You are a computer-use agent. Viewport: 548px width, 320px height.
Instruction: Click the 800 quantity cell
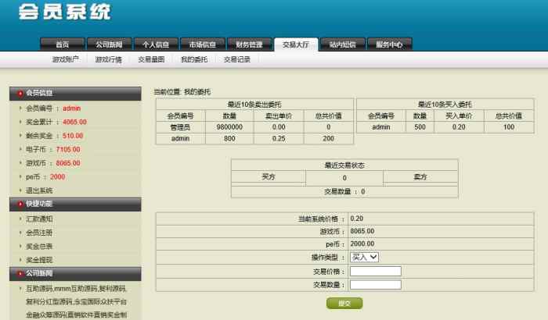[229, 139]
